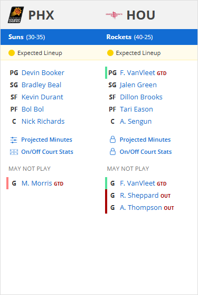
Task: Select Jalen Green's player link
Action: [x=138, y=85]
